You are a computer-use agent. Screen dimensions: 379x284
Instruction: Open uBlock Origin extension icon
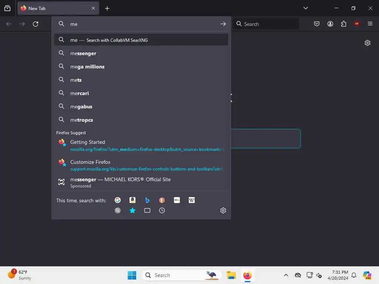[x=357, y=24]
